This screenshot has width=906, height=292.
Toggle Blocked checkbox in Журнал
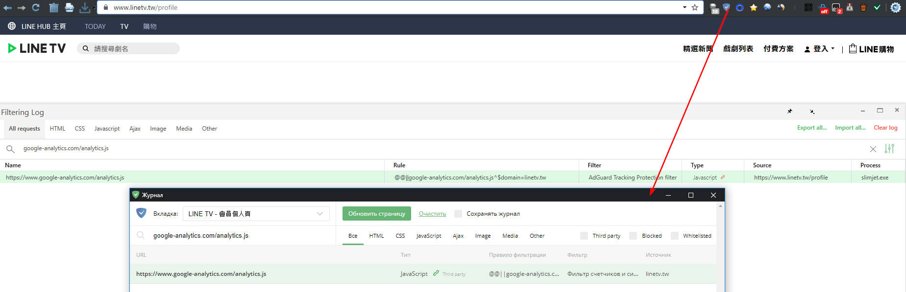633,236
